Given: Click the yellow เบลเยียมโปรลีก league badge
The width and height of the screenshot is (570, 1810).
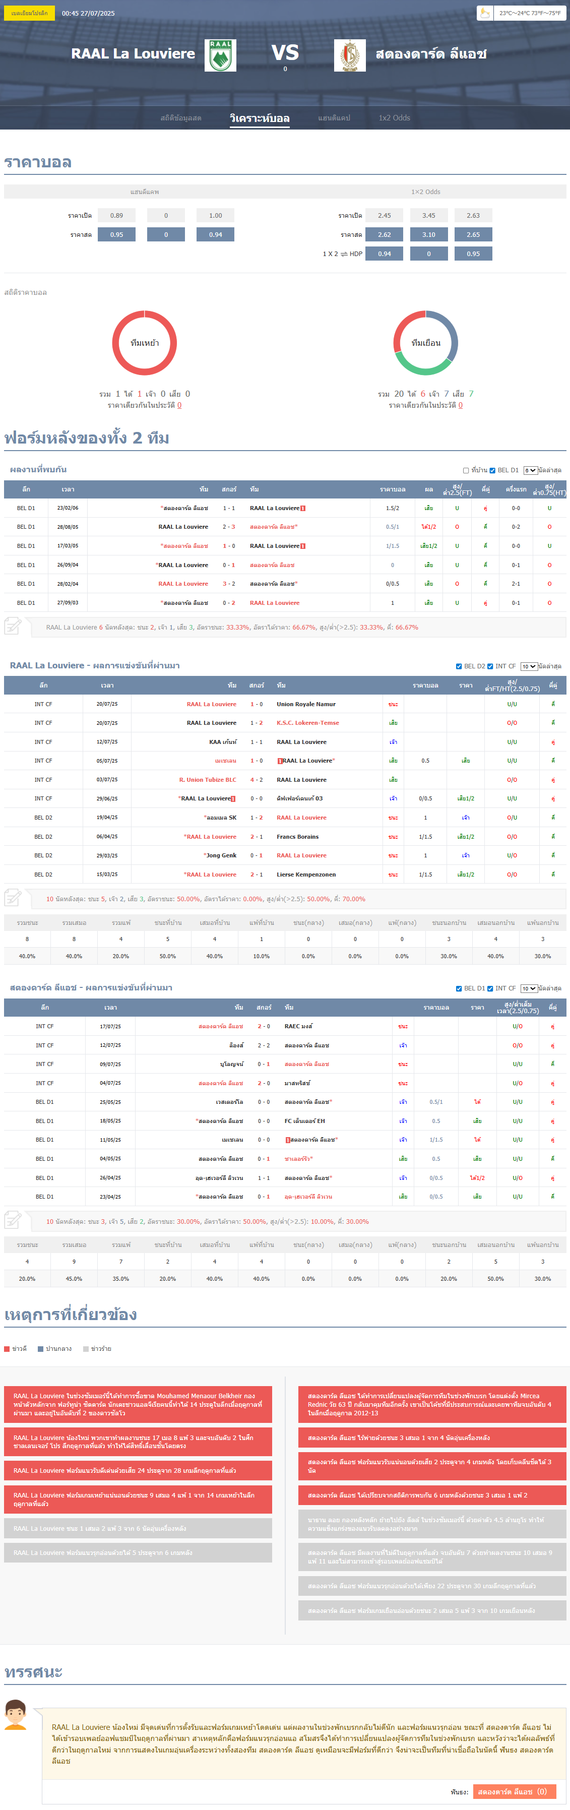Looking at the screenshot, I should pos(30,13).
